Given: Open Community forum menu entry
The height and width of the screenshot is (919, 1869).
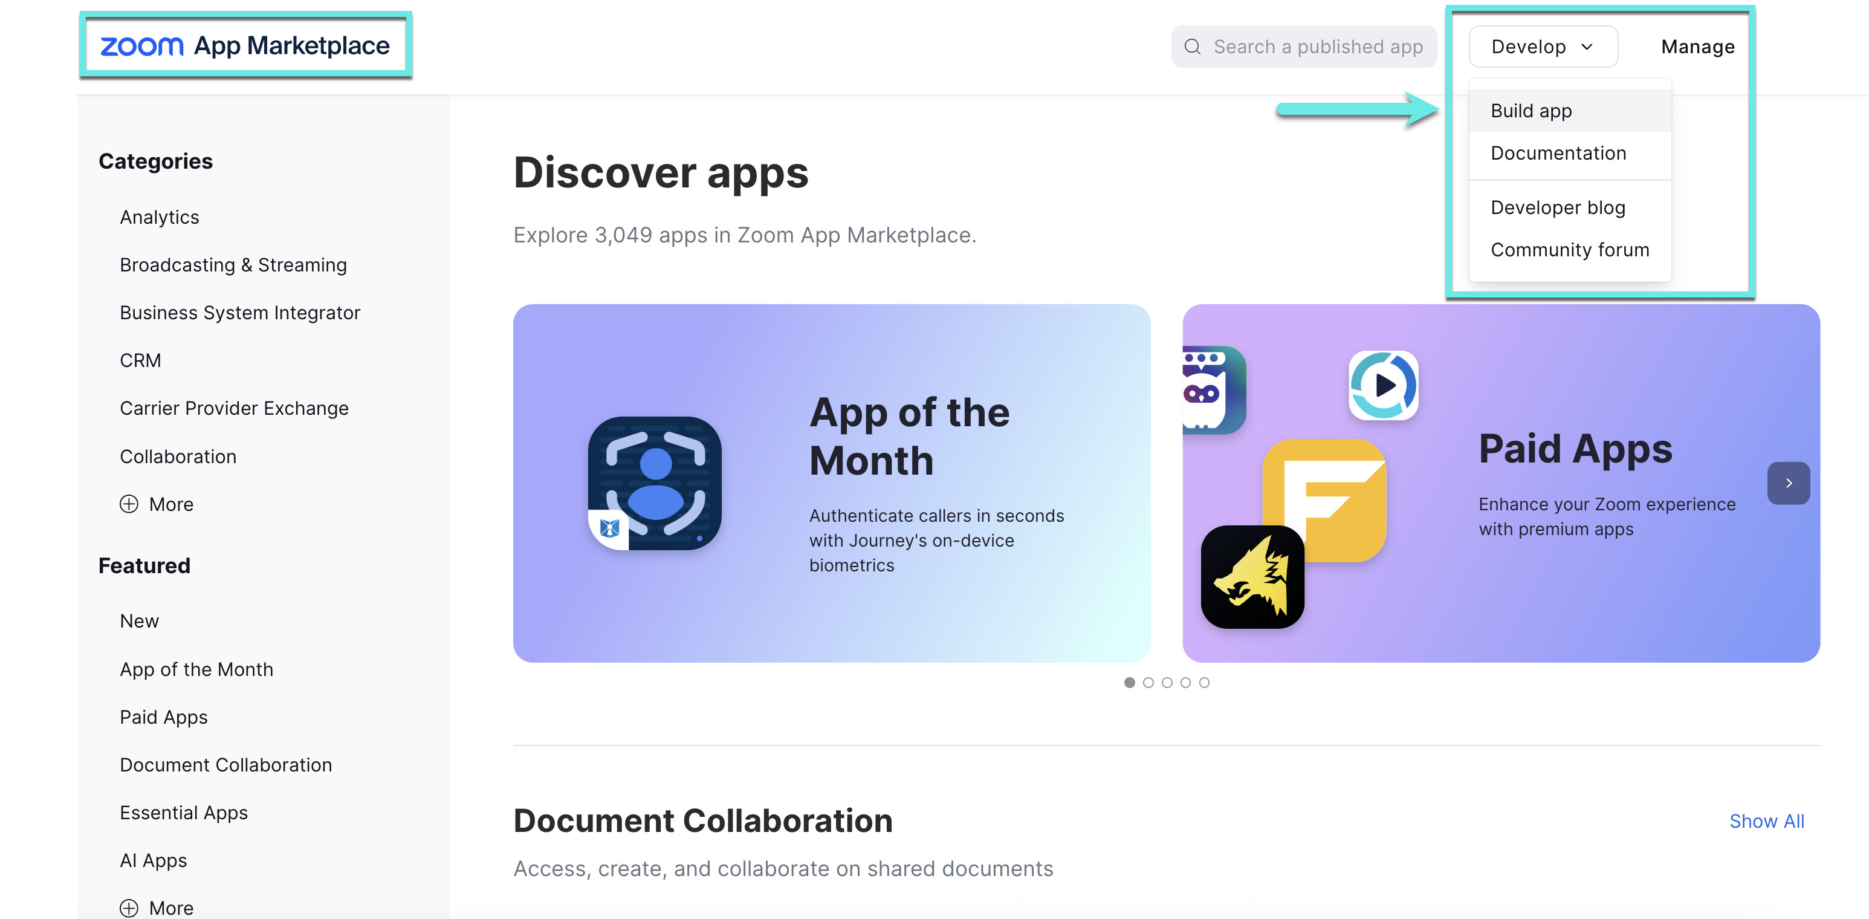Looking at the screenshot, I should click(1569, 250).
